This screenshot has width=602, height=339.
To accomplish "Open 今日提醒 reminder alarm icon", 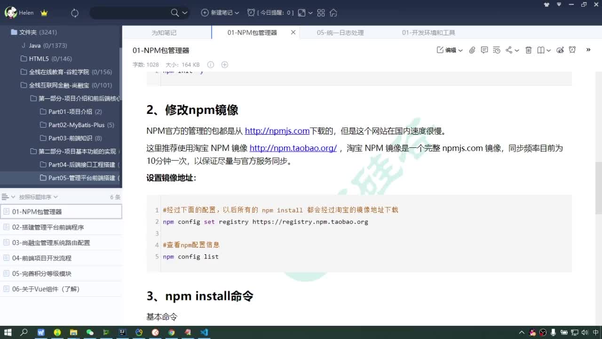I will tap(252, 13).
